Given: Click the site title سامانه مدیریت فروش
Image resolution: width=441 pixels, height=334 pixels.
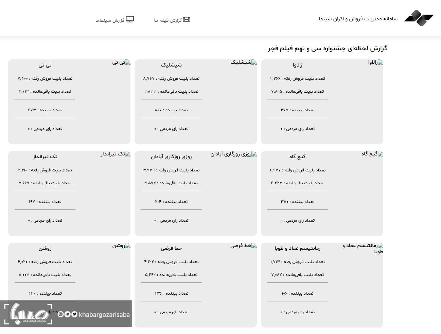Looking at the screenshot, I should click(358, 19).
